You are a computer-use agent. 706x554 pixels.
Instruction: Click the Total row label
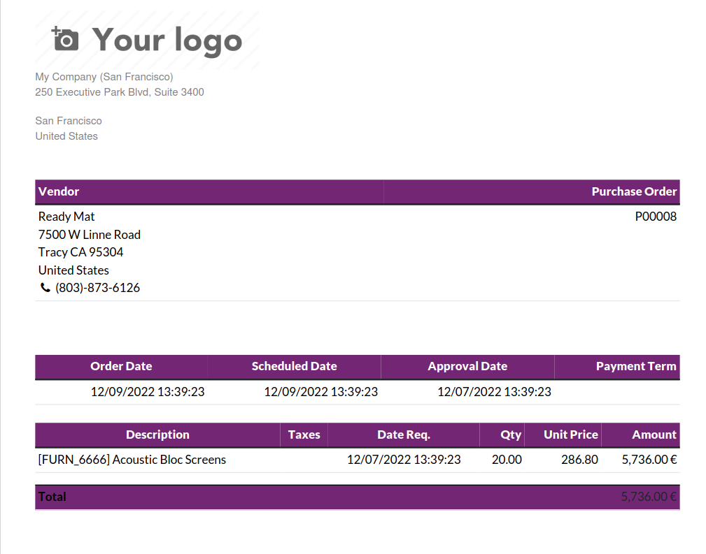pyautogui.click(x=52, y=497)
